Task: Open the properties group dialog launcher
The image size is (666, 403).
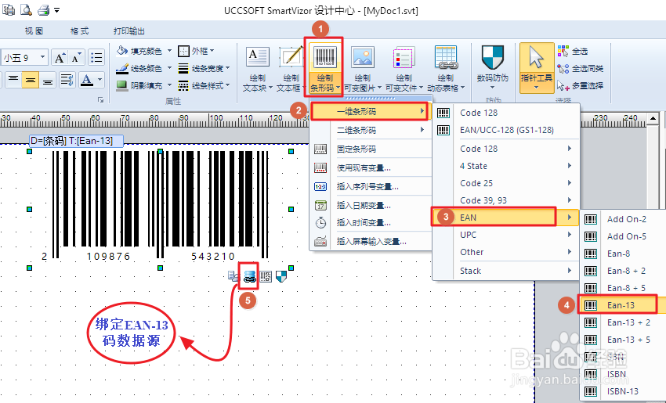Action: [x=100, y=100]
